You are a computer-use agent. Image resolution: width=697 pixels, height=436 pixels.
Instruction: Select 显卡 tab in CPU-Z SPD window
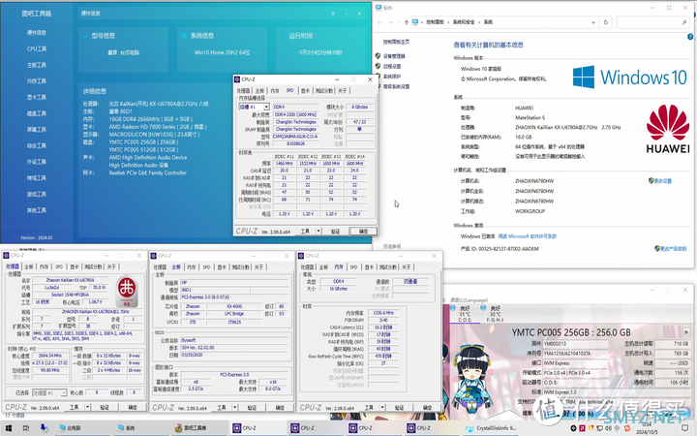click(305, 91)
